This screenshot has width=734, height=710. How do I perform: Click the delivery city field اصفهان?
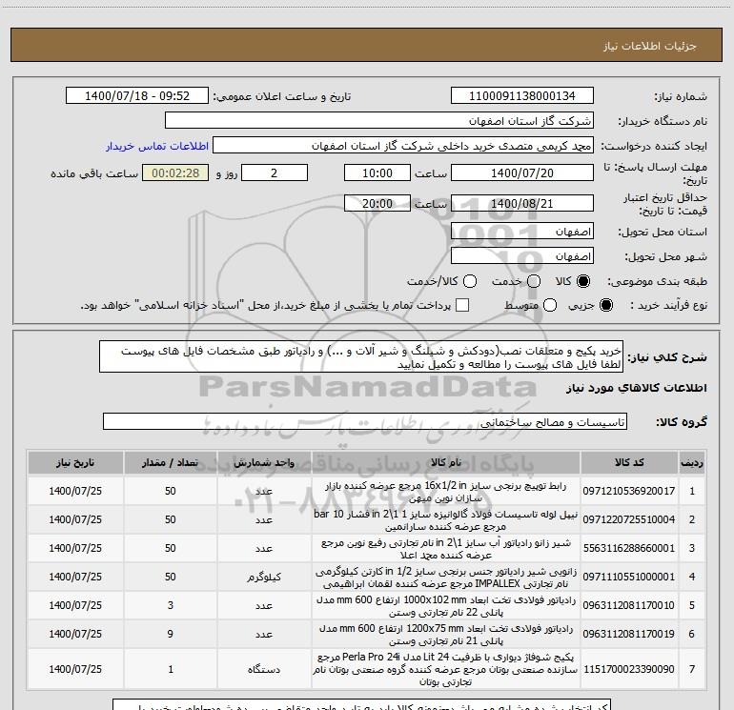coord(522,256)
